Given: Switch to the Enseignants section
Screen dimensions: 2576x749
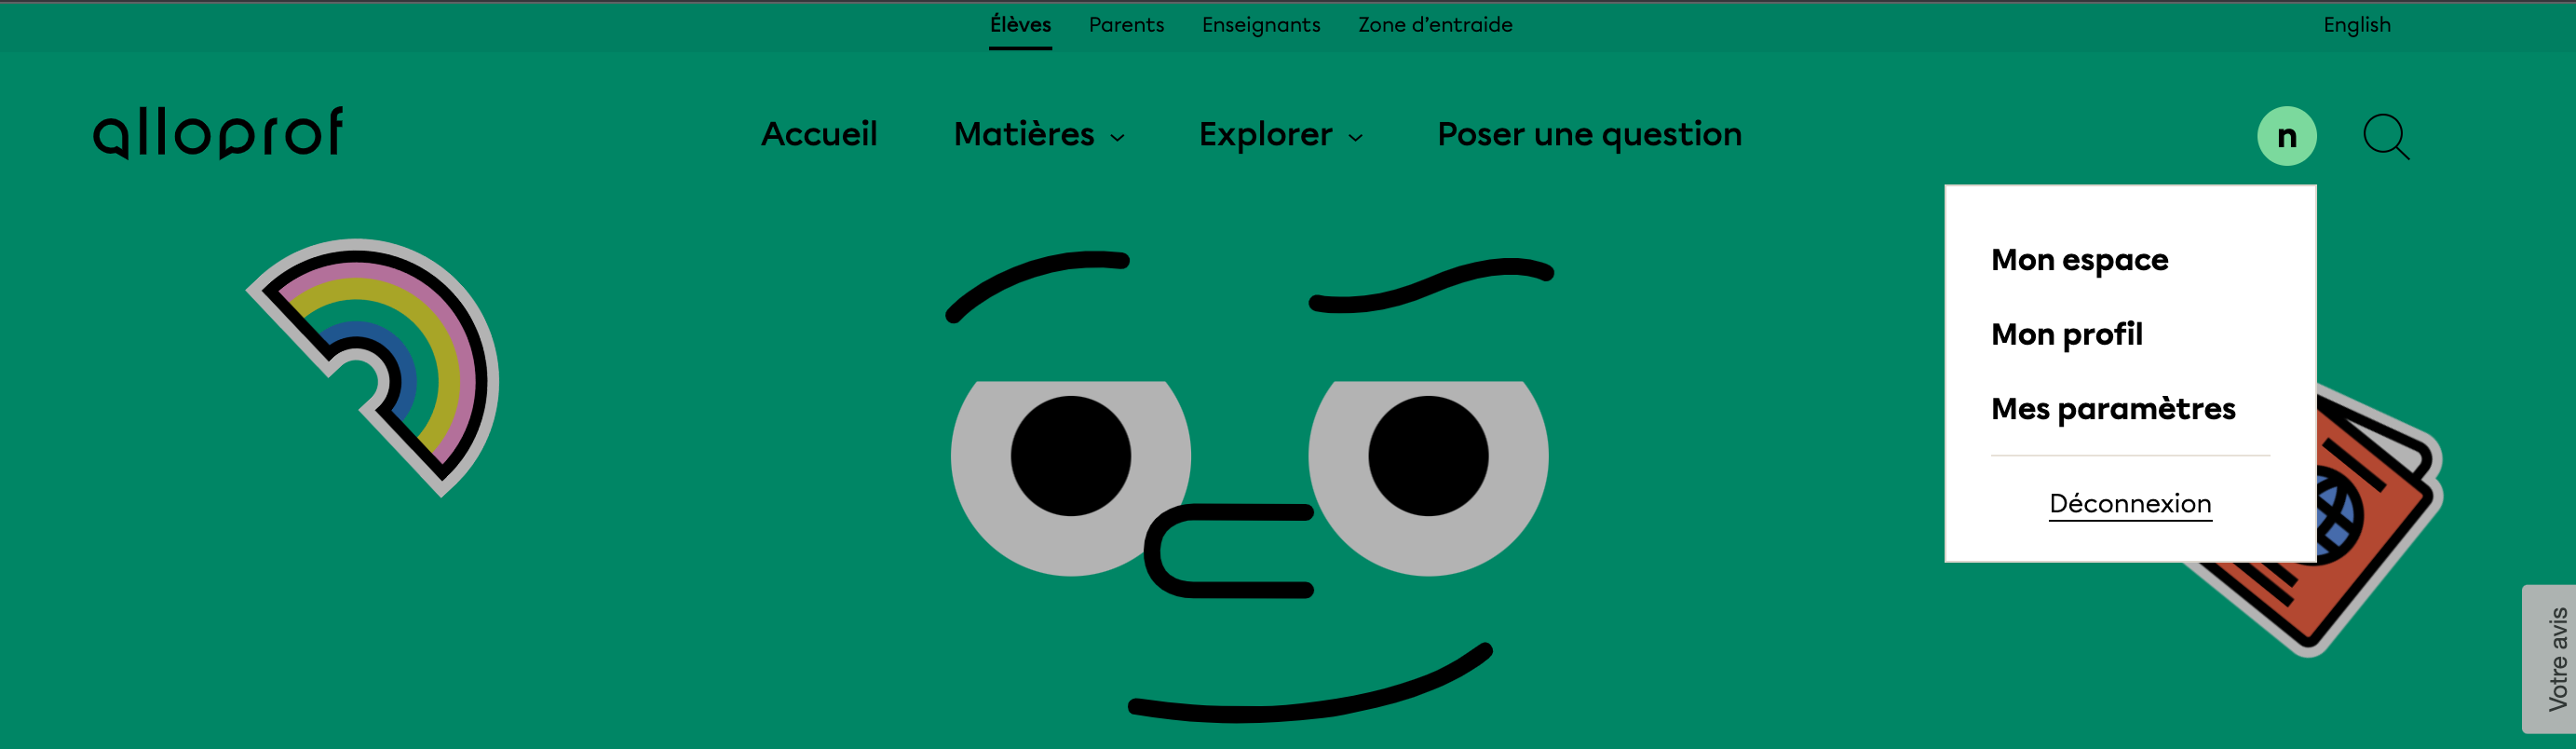Looking at the screenshot, I should [1260, 25].
